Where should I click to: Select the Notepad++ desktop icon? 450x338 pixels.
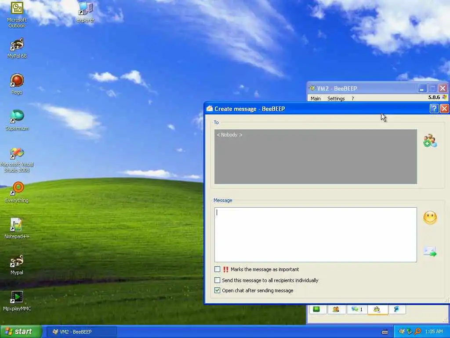click(x=17, y=228)
